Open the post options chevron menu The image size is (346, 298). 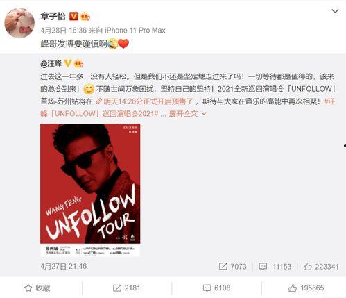pyautogui.click(x=335, y=11)
